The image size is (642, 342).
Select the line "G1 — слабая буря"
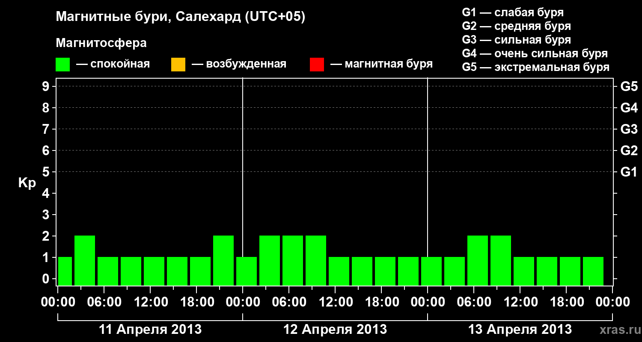pos(513,12)
